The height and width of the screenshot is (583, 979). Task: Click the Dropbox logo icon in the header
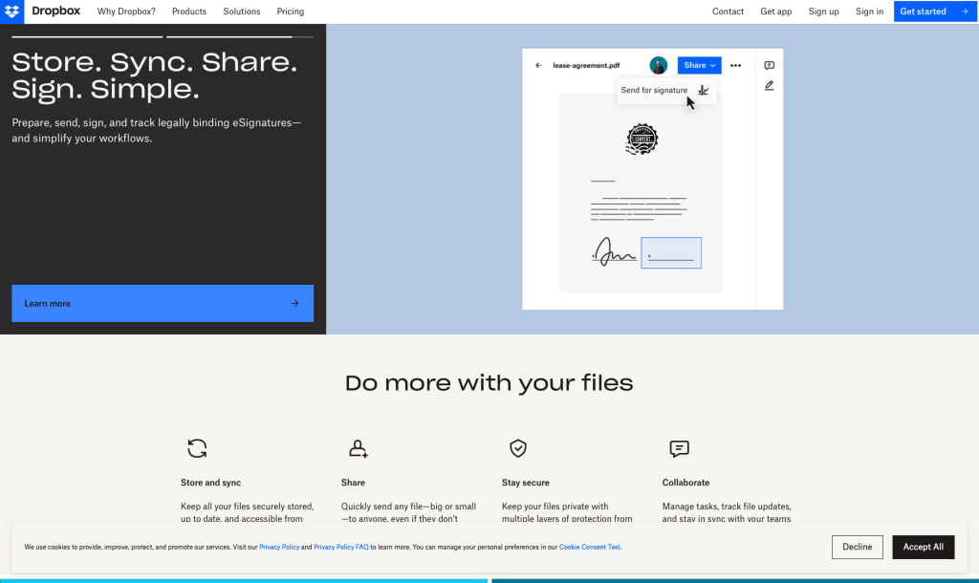[11, 11]
